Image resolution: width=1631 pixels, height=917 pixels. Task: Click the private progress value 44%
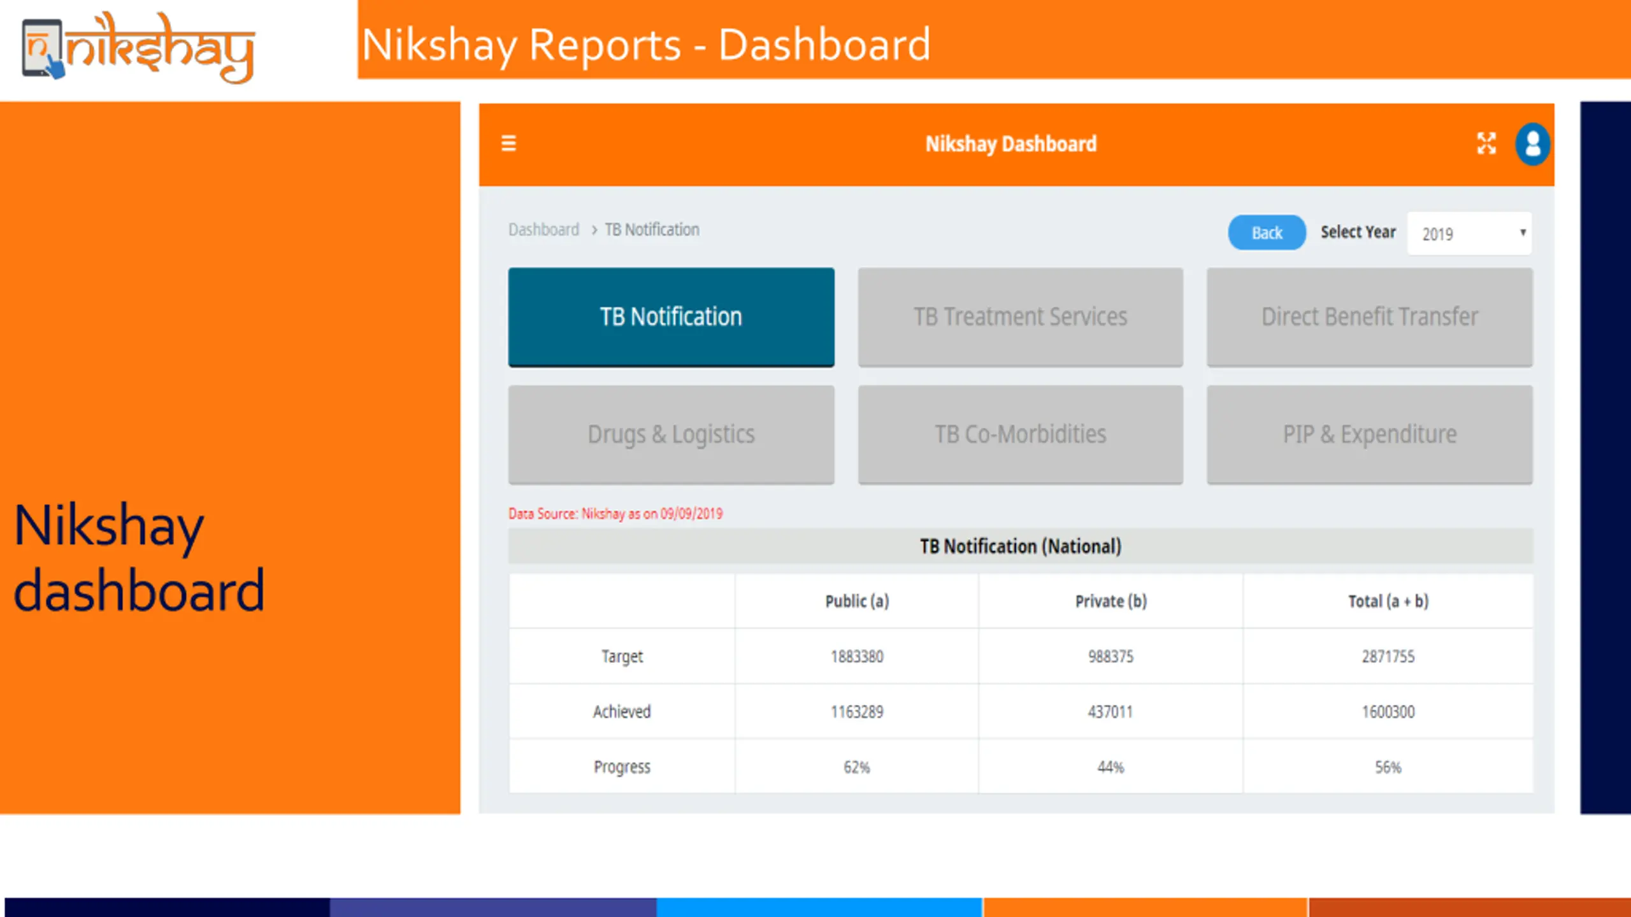pyautogui.click(x=1110, y=767)
